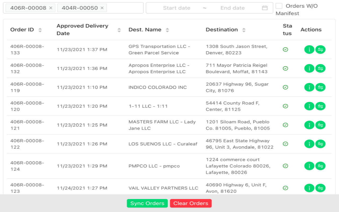Click the End date input field
Screen dimensions: 339x212
coord(232,8)
